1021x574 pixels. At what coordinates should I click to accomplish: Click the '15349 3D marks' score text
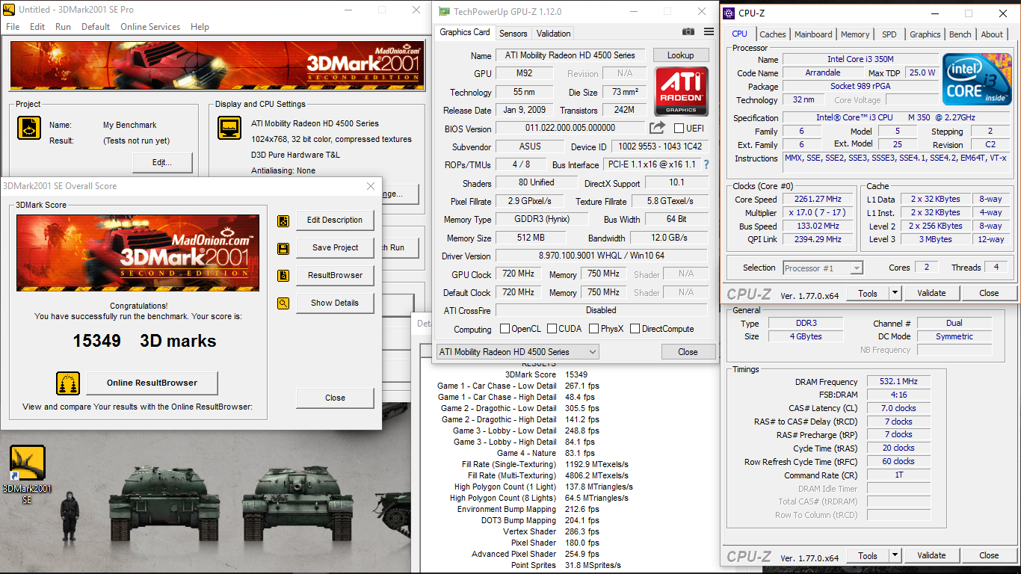click(144, 341)
